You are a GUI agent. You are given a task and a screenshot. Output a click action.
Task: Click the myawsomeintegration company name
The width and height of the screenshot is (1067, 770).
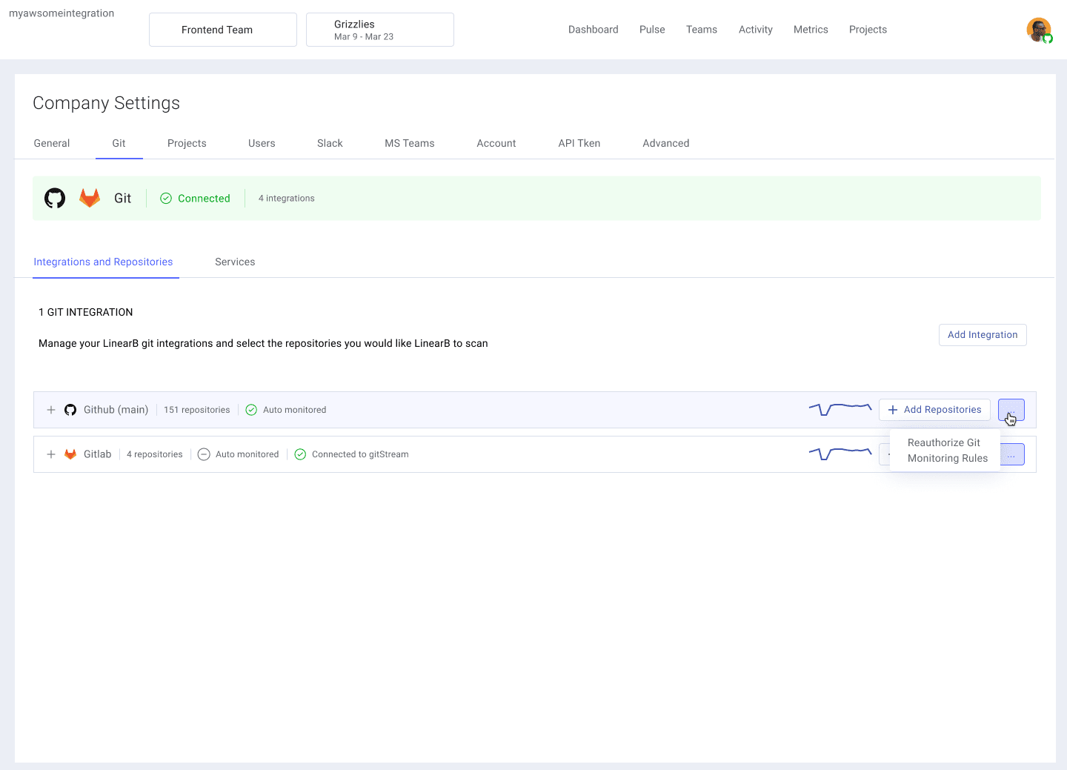(x=62, y=13)
